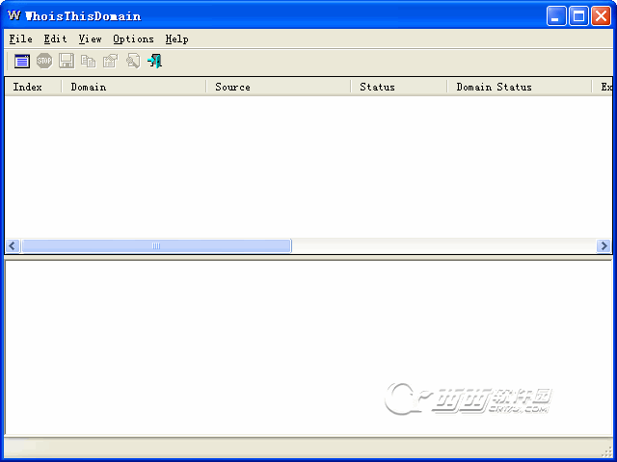Screen dimensions: 617x462
Task: Click inside the lower whois details pane
Action: coord(308,347)
